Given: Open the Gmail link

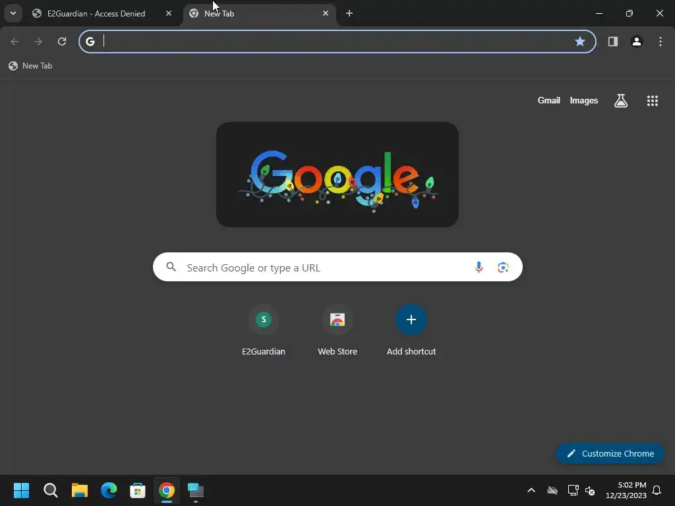Looking at the screenshot, I should pos(549,100).
